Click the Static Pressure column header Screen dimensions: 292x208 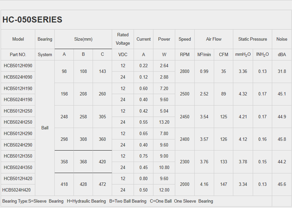tap(252, 39)
